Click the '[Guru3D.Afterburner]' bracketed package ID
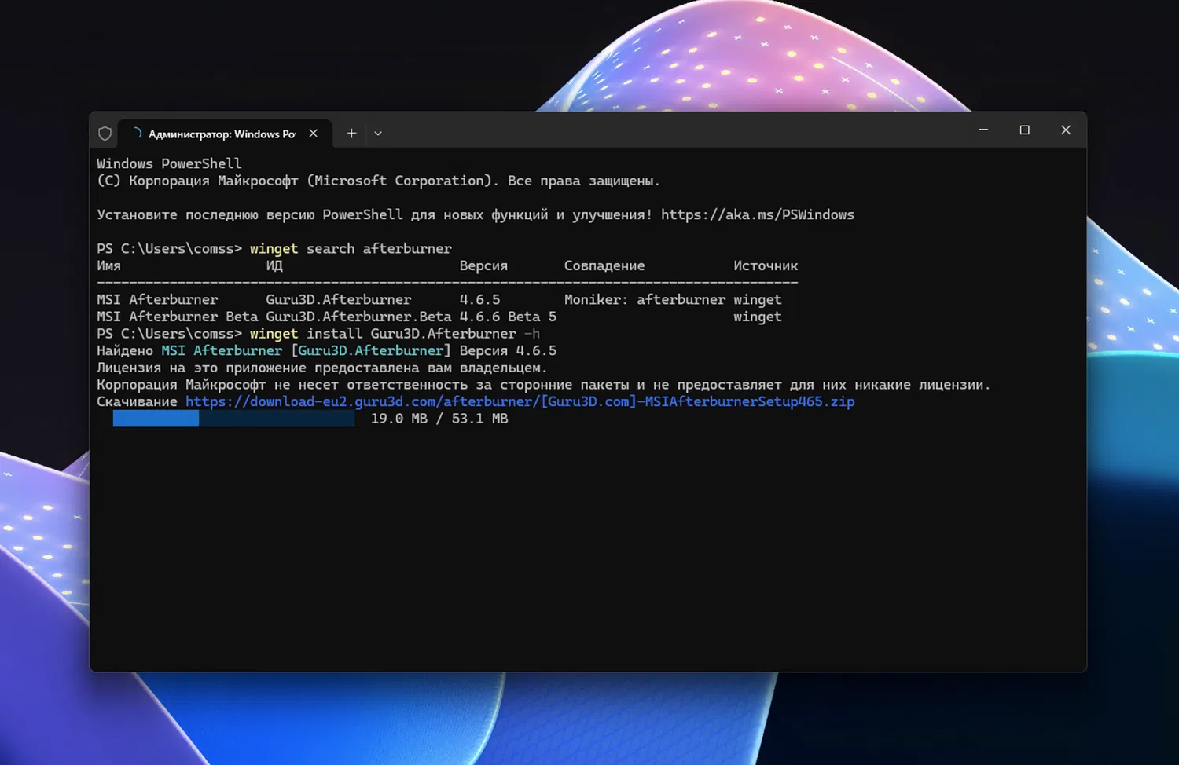This screenshot has height=765, width=1179. coord(371,350)
